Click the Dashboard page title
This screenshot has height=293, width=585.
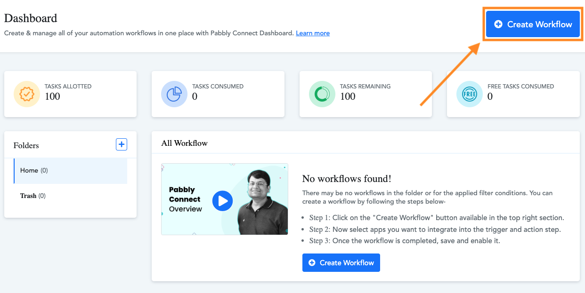(x=30, y=18)
